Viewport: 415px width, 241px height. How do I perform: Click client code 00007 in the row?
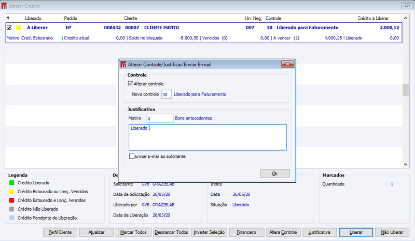click(x=132, y=28)
